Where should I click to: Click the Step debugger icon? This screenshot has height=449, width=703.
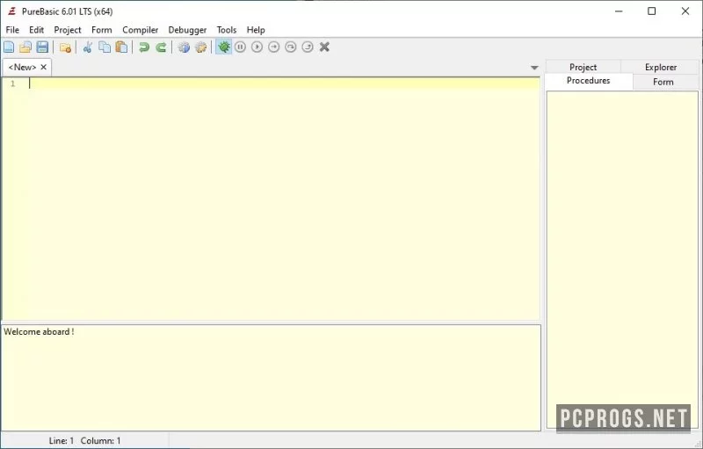pos(274,47)
